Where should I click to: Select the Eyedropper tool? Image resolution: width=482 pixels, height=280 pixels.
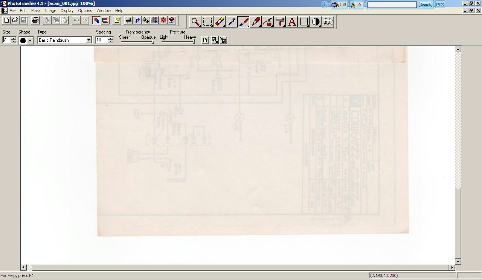[231, 22]
